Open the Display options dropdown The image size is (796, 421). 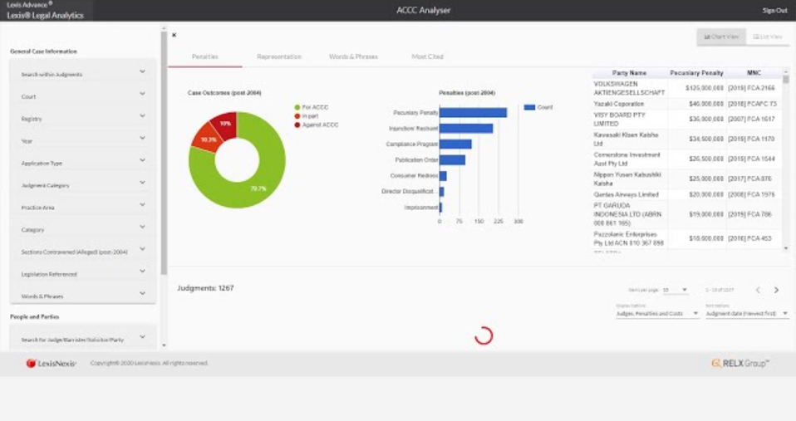(657, 314)
